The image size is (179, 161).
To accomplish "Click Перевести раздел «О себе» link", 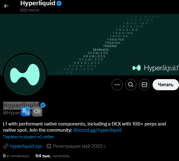I will pos(28,137).
